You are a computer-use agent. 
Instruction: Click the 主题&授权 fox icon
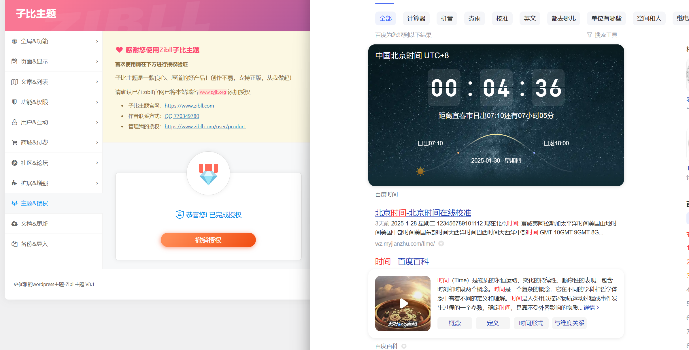14,203
